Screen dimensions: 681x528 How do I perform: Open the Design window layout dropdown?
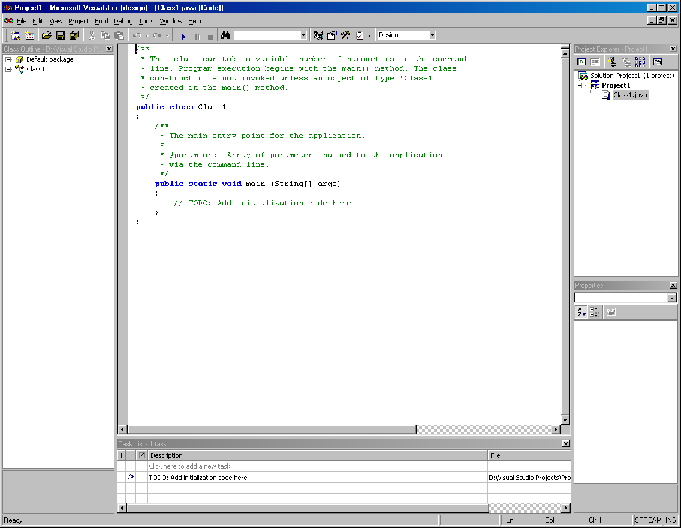click(432, 35)
